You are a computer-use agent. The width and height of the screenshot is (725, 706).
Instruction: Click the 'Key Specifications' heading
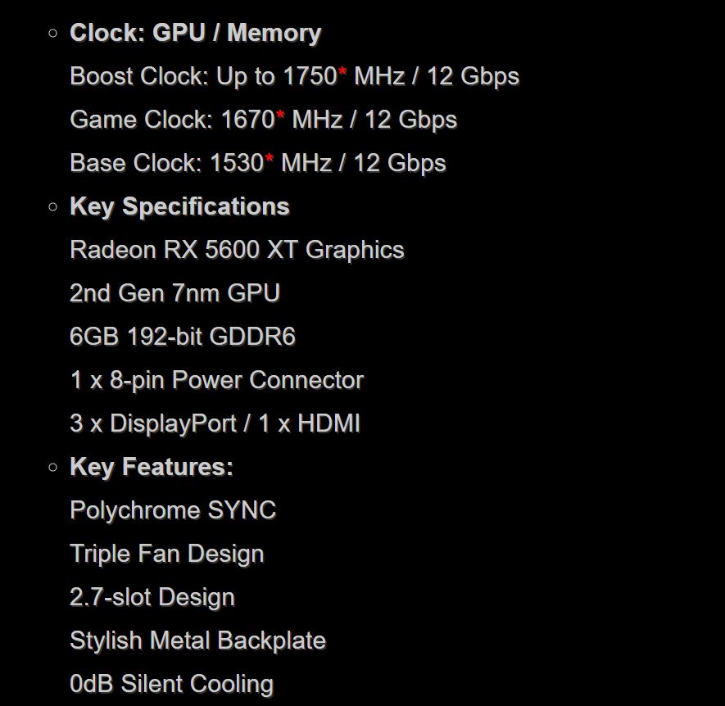tap(179, 206)
